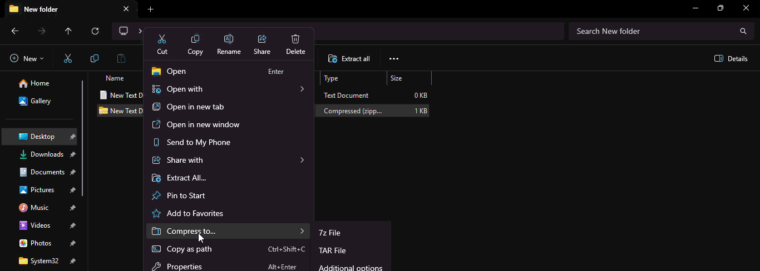
Task: Toggle the Details pane button
Action: point(731,58)
